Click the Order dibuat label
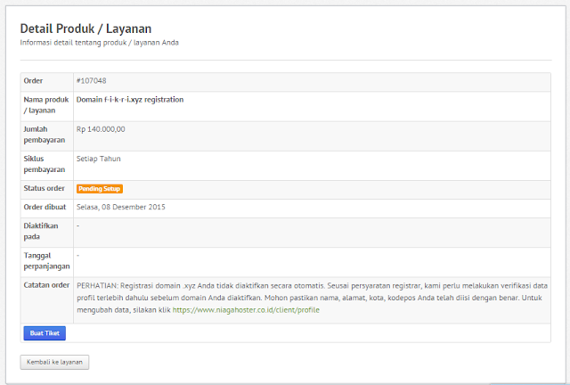Viewport: 570px width, 385px height. coord(45,207)
